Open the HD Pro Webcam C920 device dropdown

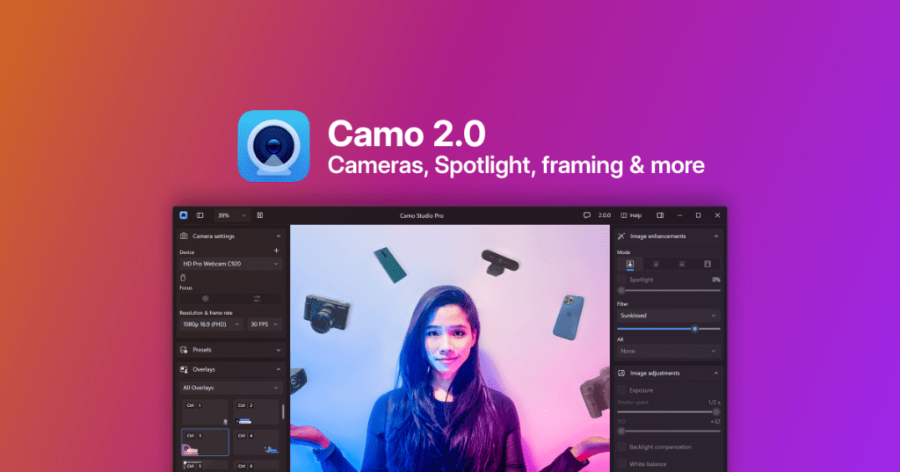point(231,264)
